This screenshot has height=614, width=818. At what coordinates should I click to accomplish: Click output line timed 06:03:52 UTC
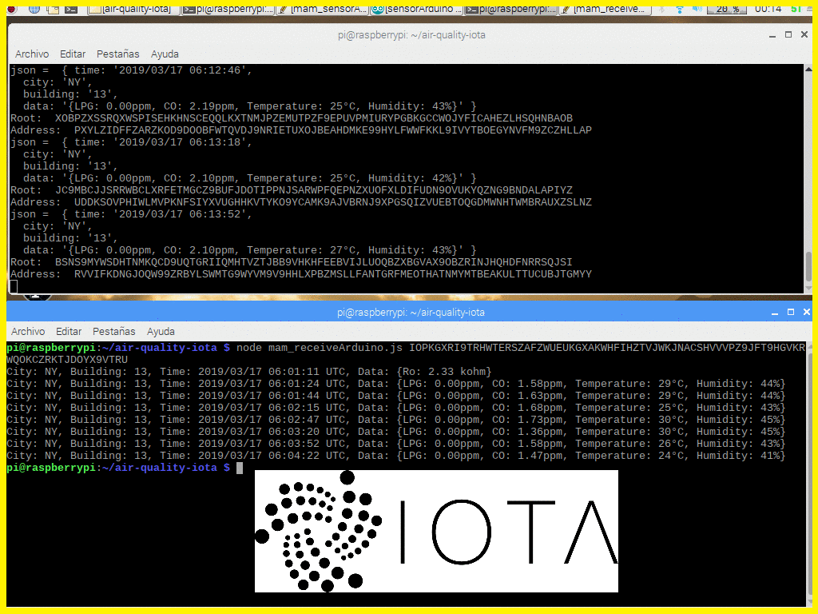(x=396, y=444)
